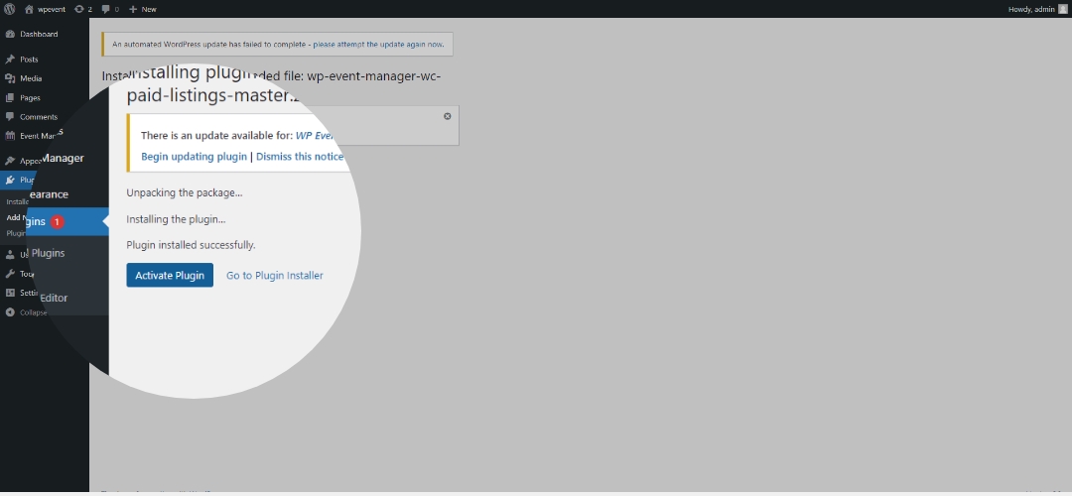Open the Posts menu pin icon
The height and width of the screenshot is (496, 1072).
[10, 60]
